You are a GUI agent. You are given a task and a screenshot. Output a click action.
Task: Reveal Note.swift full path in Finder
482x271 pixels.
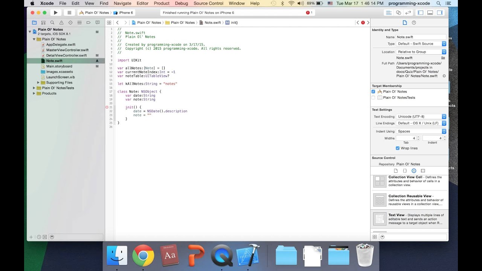pos(444,76)
